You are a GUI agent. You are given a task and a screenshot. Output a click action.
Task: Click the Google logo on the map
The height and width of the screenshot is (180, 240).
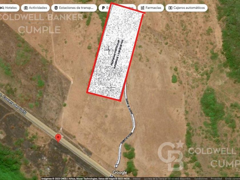pyautogui.click(x=120, y=173)
